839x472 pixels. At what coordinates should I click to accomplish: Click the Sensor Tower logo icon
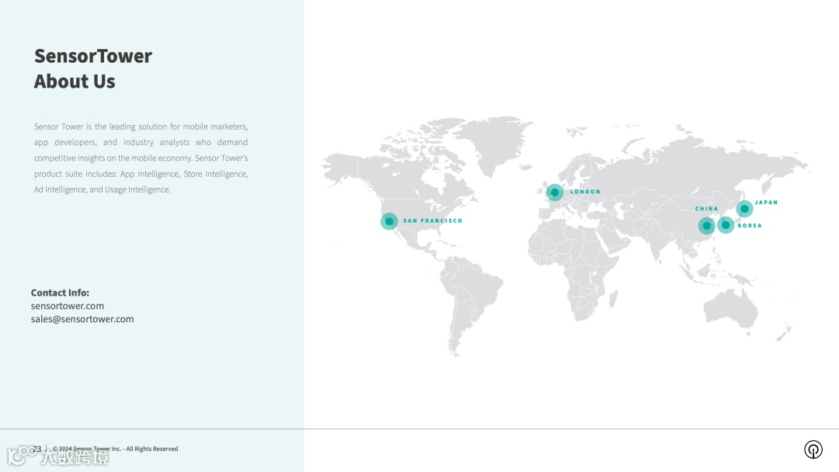pyautogui.click(x=813, y=449)
